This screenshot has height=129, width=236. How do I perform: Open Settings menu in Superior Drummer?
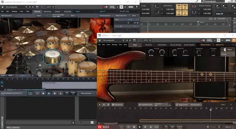pos(14,11)
